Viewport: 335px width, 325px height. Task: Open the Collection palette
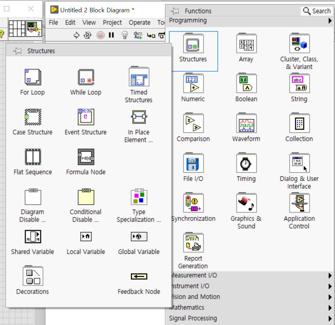pyautogui.click(x=299, y=123)
